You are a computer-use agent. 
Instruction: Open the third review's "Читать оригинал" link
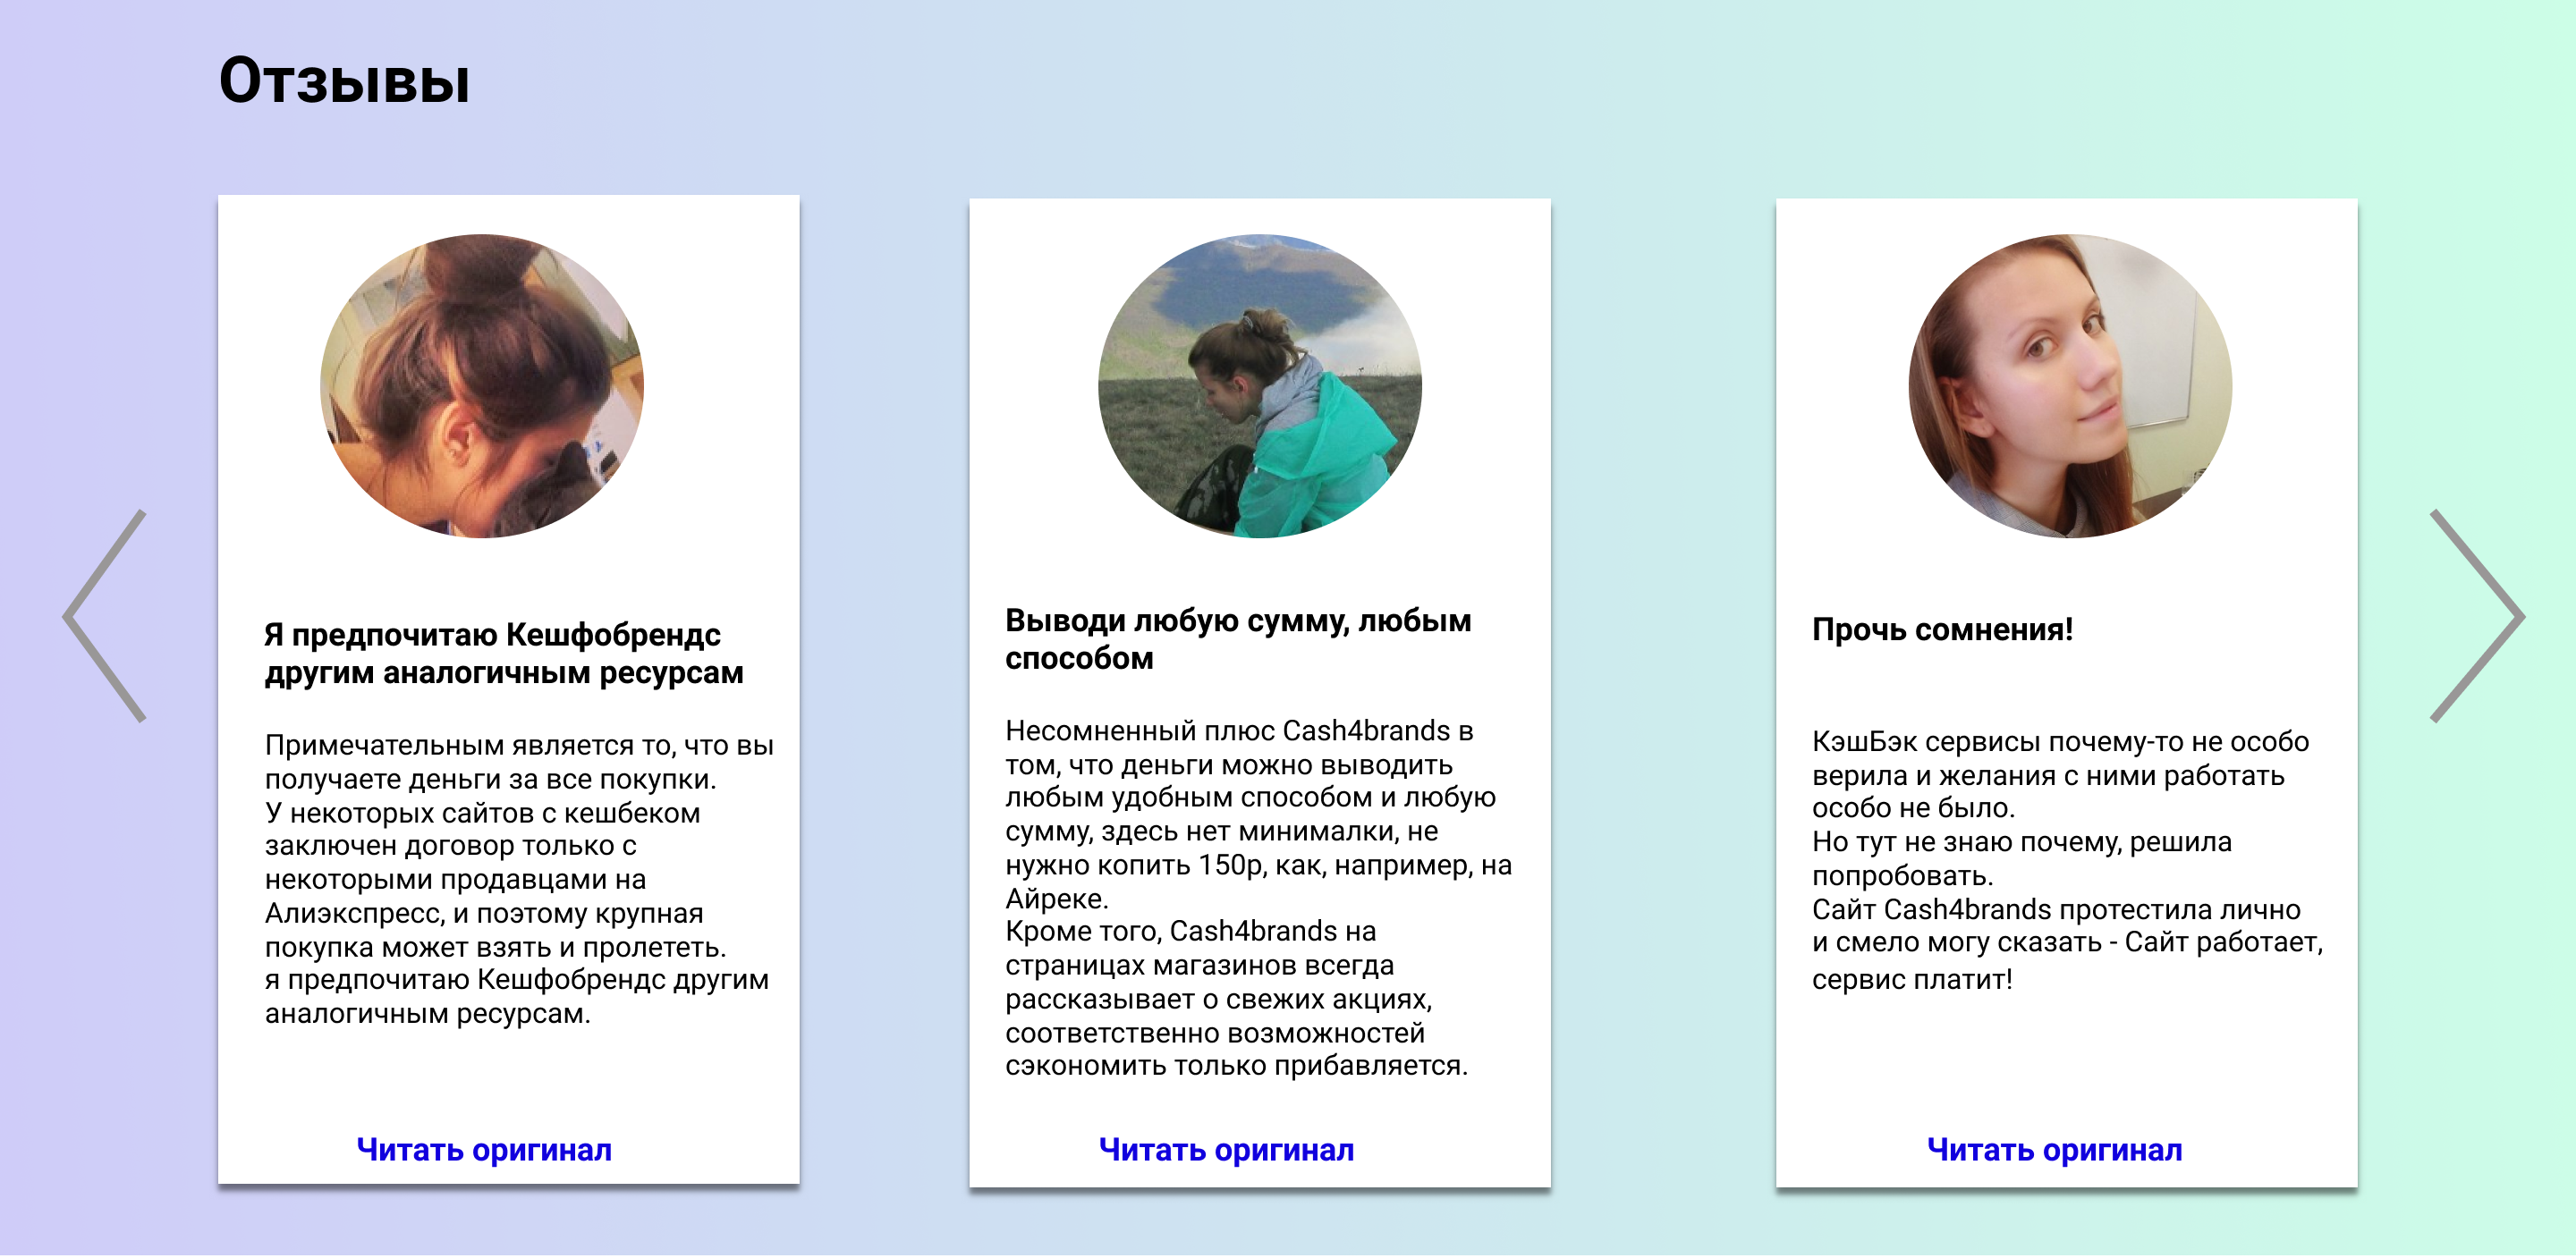point(2054,1150)
